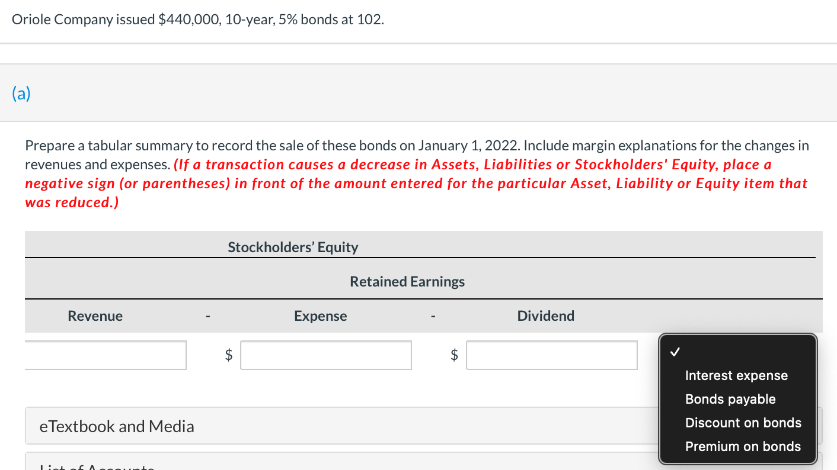The image size is (837, 470).
Task: Select "Bonds payable" from the account dropdown
Action: pyautogui.click(x=730, y=399)
